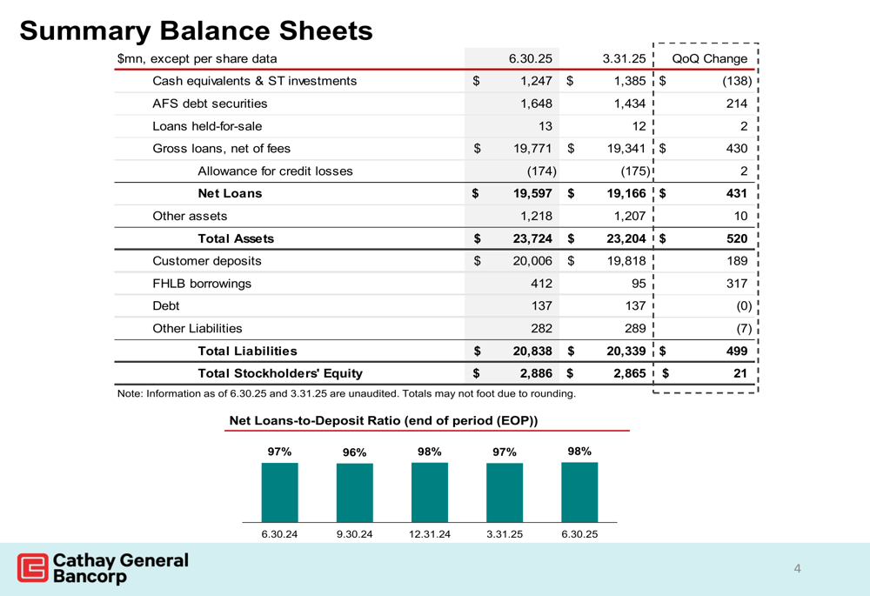The width and height of the screenshot is (870, 596).
Task: Click the 6.30.24 bar in the chart
Action: tap(279, 492)
